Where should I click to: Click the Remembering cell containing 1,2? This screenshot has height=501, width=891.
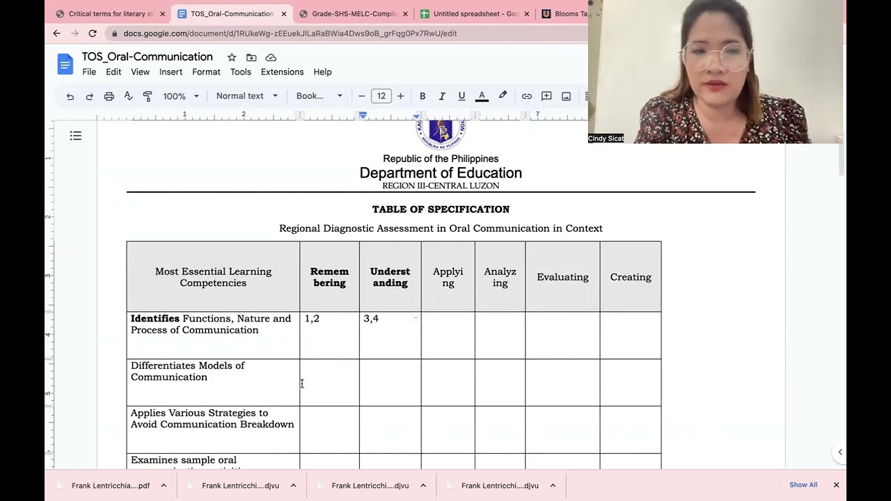329,335
